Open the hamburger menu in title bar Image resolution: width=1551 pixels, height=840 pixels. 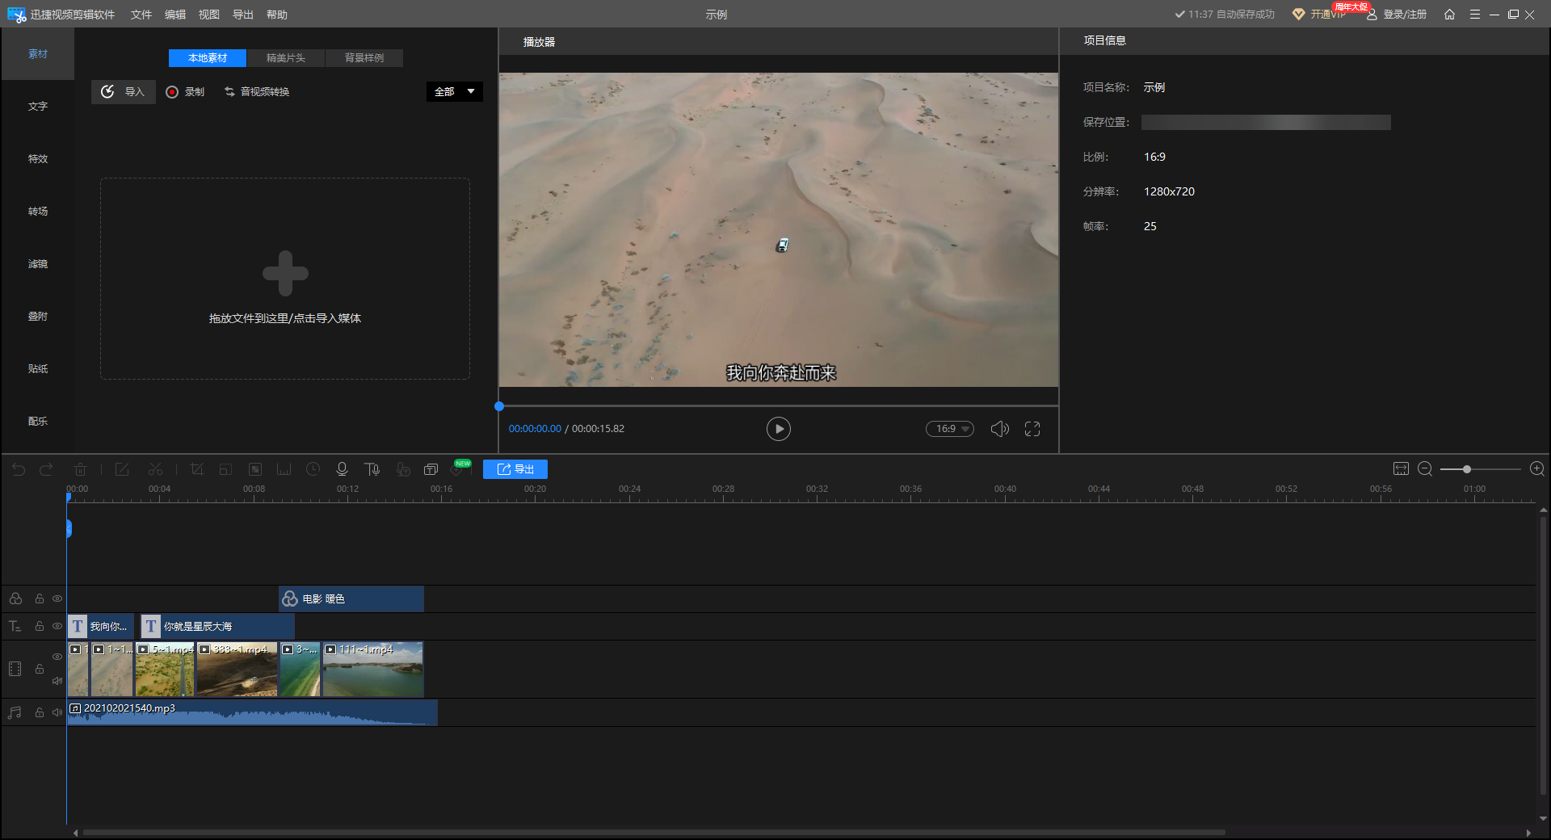click(1474, 15)
